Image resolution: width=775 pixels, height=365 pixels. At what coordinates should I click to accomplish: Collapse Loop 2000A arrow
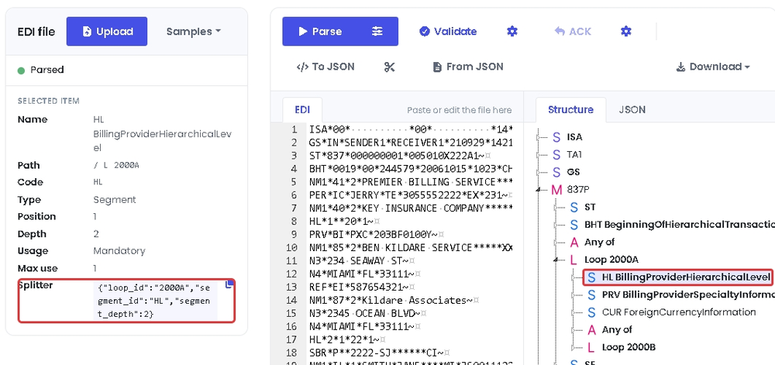pyautogui.click(x=556, y=260)
